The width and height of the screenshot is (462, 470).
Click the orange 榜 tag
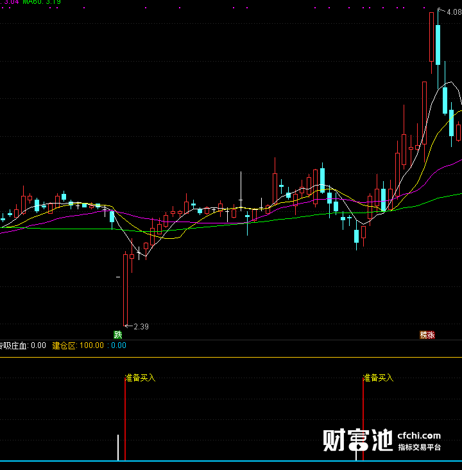pos(424,335)
